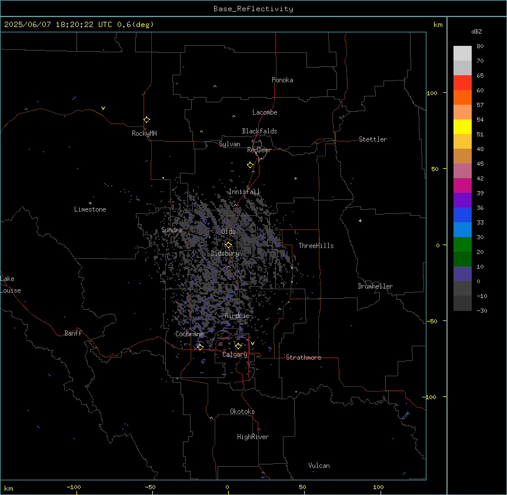Click the Sylvan label

(x=229, y=144)
